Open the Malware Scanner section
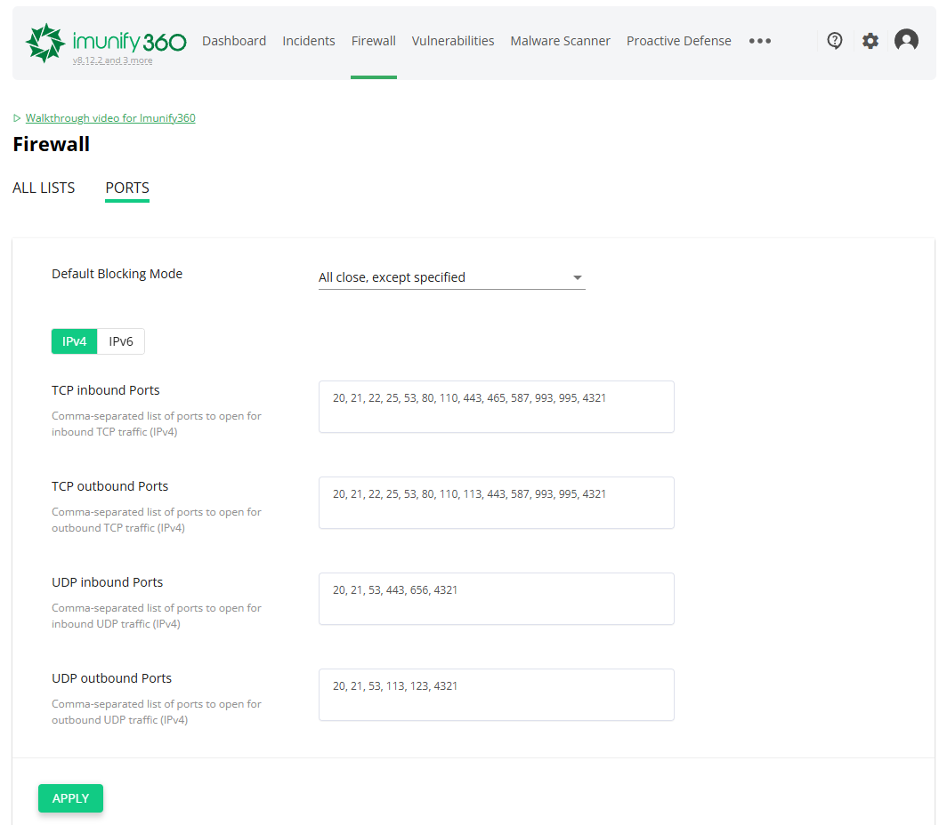The height and width of the screenshot is (825, 947). click(x=560, y=41)
